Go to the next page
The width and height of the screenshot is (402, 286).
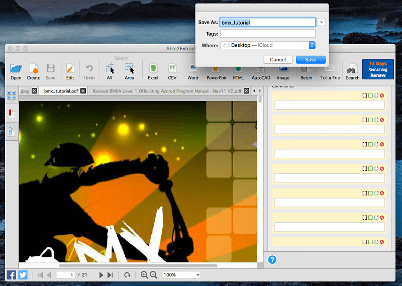tap(101, 275)
